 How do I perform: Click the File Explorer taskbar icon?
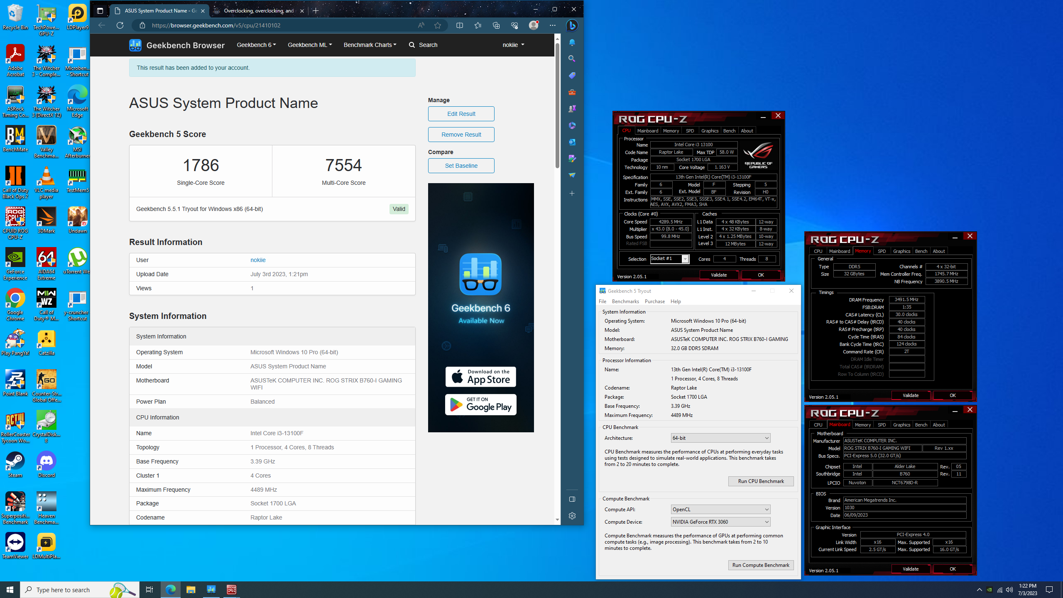191,590
